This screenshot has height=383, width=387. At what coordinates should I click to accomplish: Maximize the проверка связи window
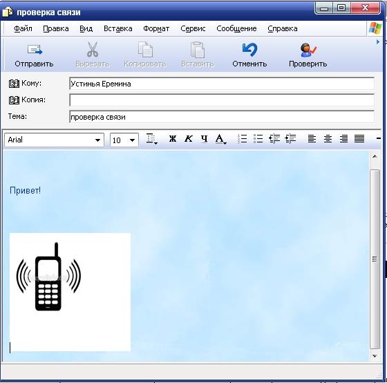pos(341,8)
